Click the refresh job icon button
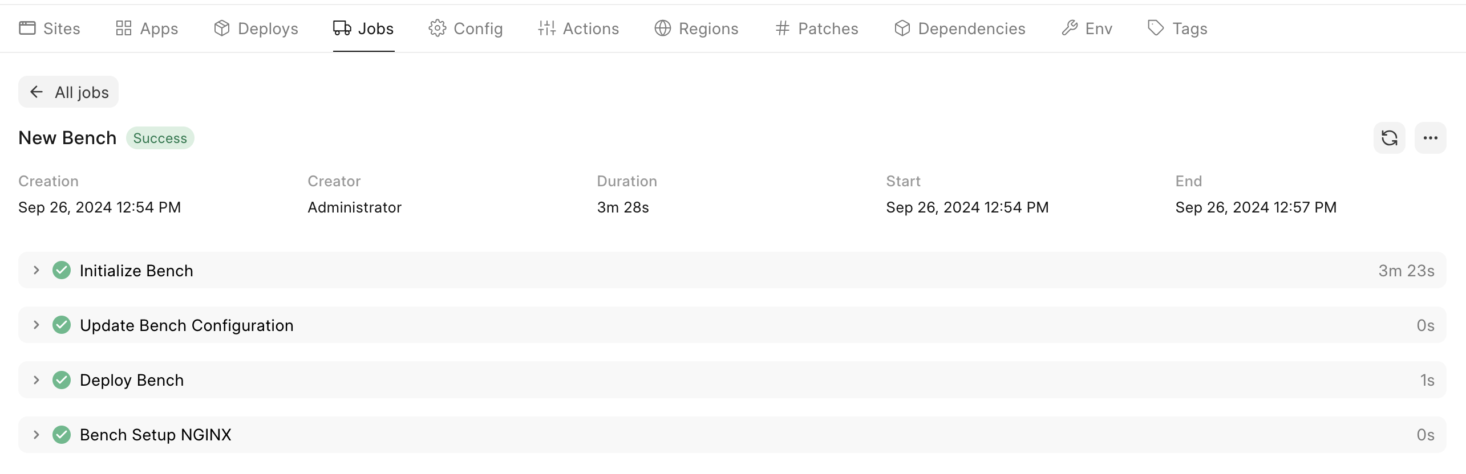Image resolution: width=1466 pixels, height=474 pixels. click(1389, 138)
